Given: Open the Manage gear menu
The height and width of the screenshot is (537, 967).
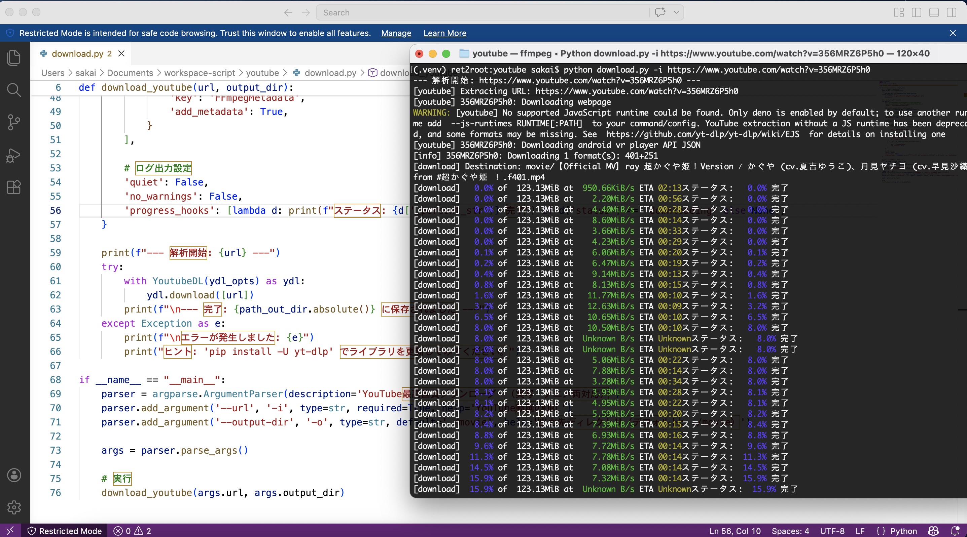Looking at the screenshot, I should 14,507.
